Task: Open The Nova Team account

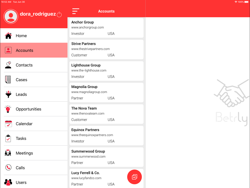Action: [x=106, y=114]
